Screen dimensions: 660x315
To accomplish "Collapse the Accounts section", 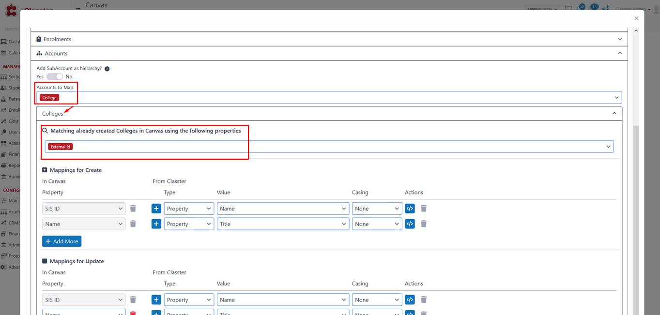I will (329, 53).
